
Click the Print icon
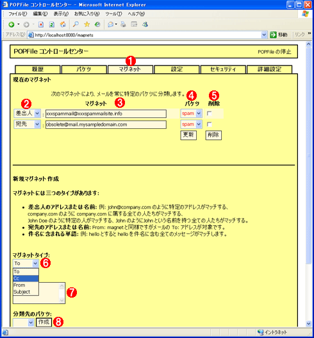[x=123, y=24]
